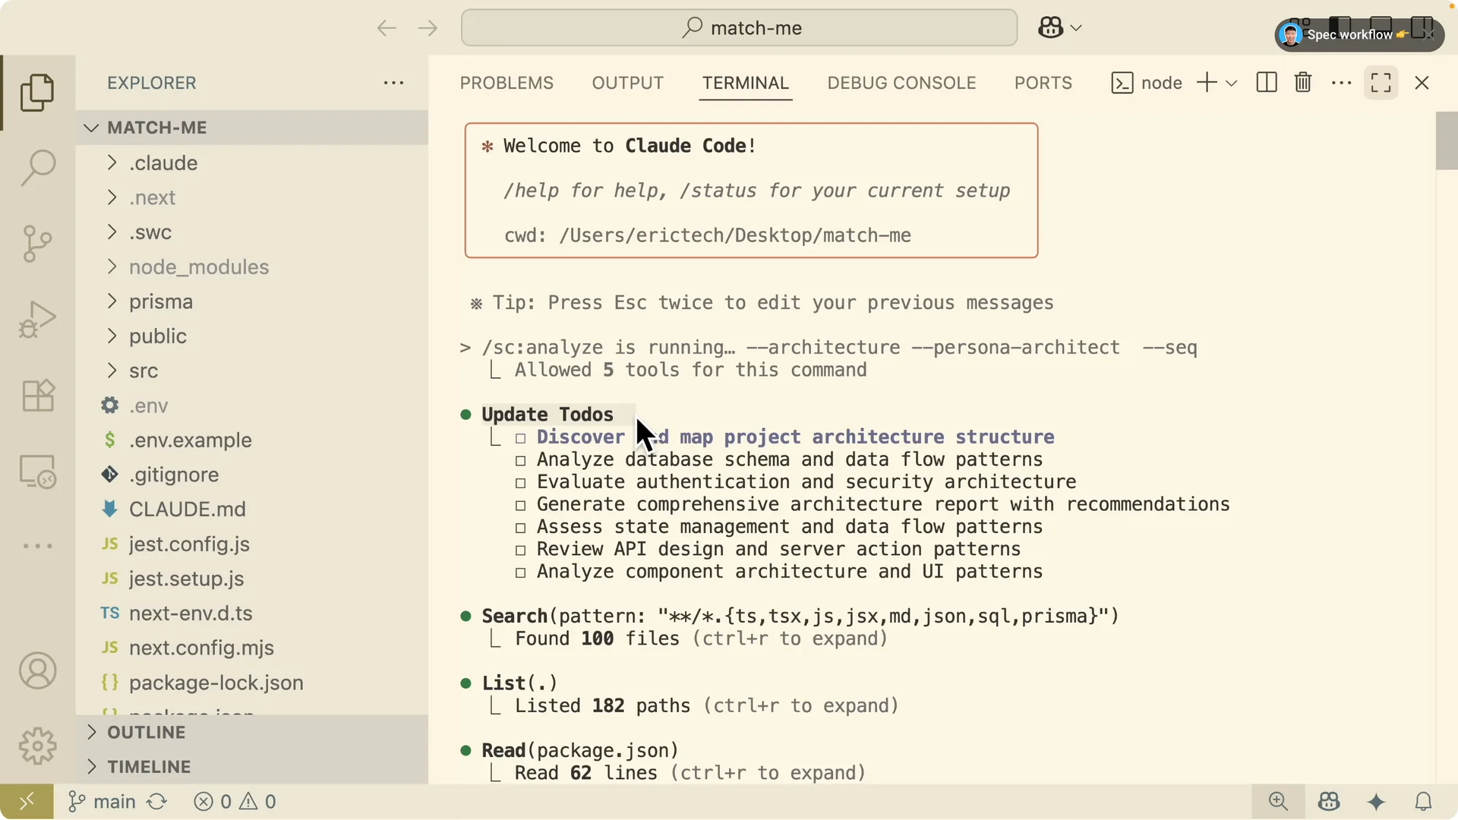1458x820 pixels.
Task: Expand the public folder
Action: pyautogui.click(x=252, y=336)
